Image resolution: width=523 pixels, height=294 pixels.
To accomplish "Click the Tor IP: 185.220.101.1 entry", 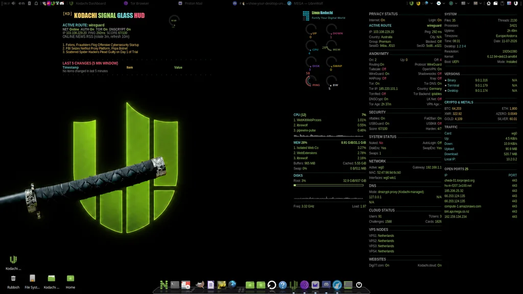I will point(383,89).
